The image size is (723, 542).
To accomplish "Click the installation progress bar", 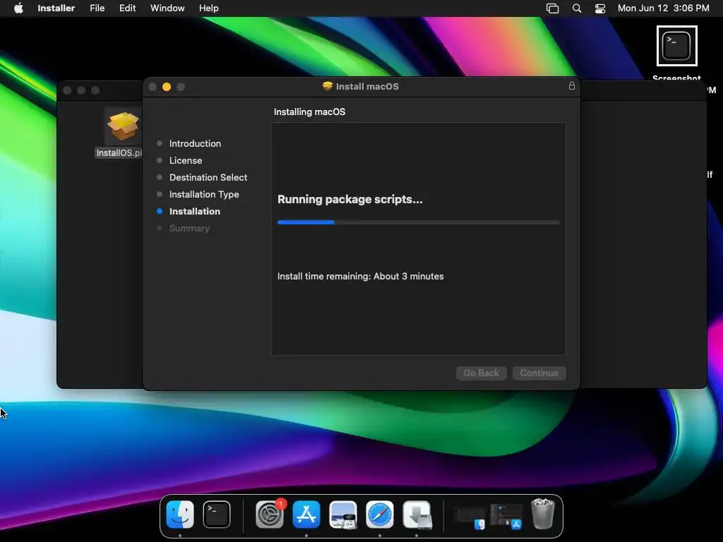I will (x=418, y=222).
